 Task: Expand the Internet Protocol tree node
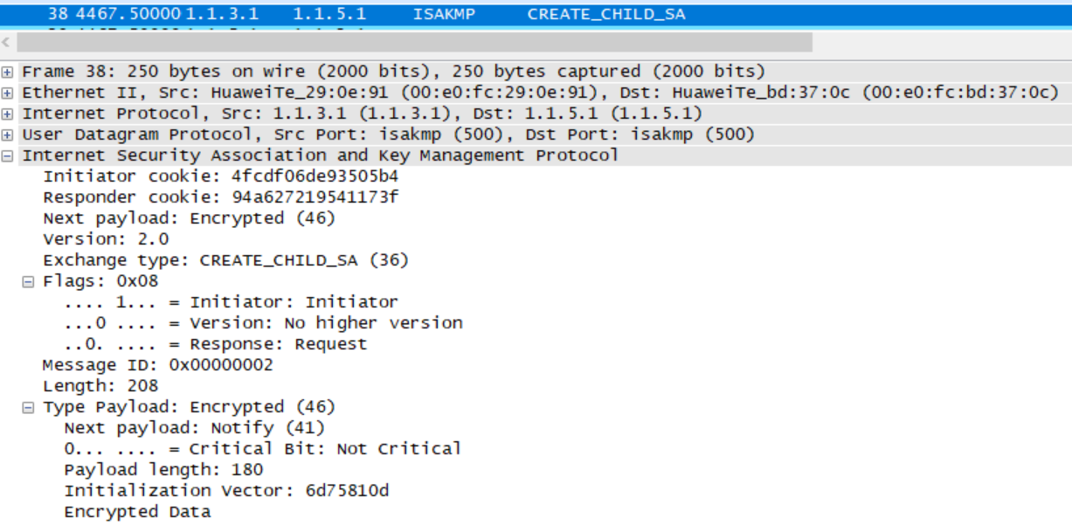pos(7,113)
